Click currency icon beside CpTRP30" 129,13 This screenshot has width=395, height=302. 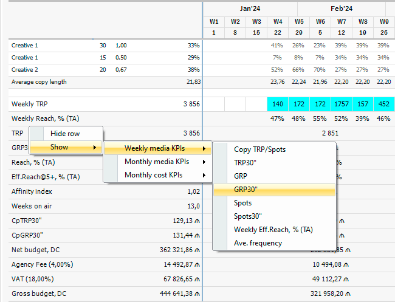[x=197, y=221]
